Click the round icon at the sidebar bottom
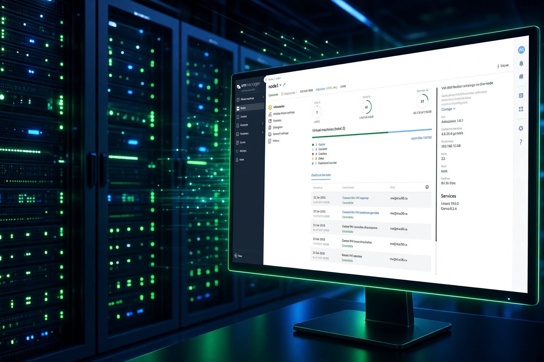 [236, 256]
